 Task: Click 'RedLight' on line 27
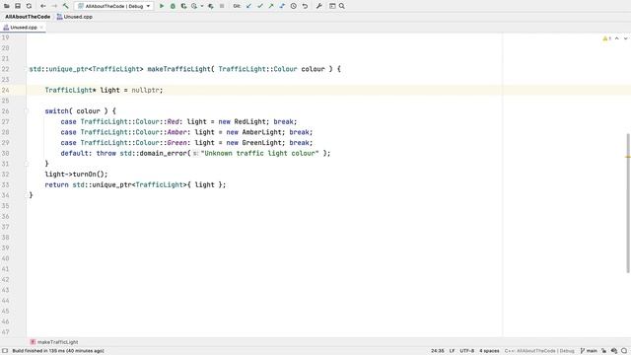click(249, 121)
